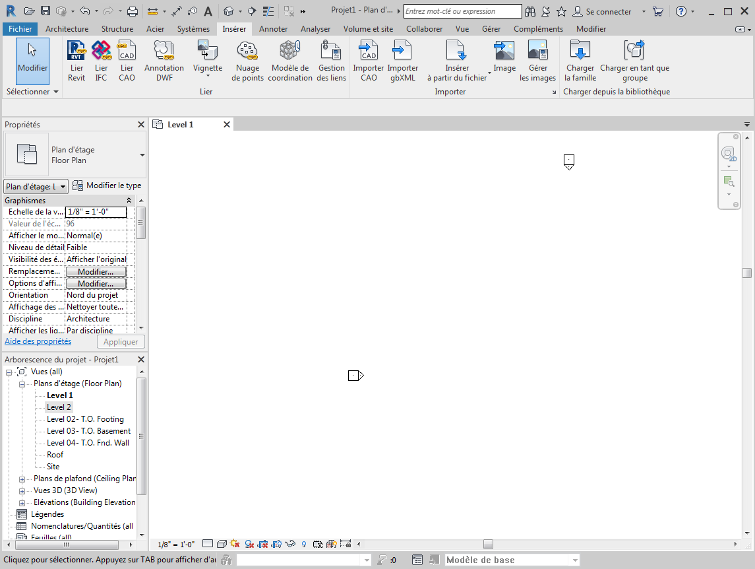755x569 pixels.
Task: Click the binoculars search icon
Action: click(529, 11)
